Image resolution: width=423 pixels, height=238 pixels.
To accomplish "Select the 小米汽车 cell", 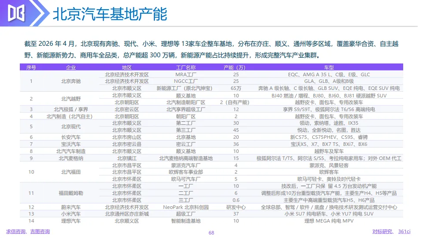I will (x=70, y=214).
